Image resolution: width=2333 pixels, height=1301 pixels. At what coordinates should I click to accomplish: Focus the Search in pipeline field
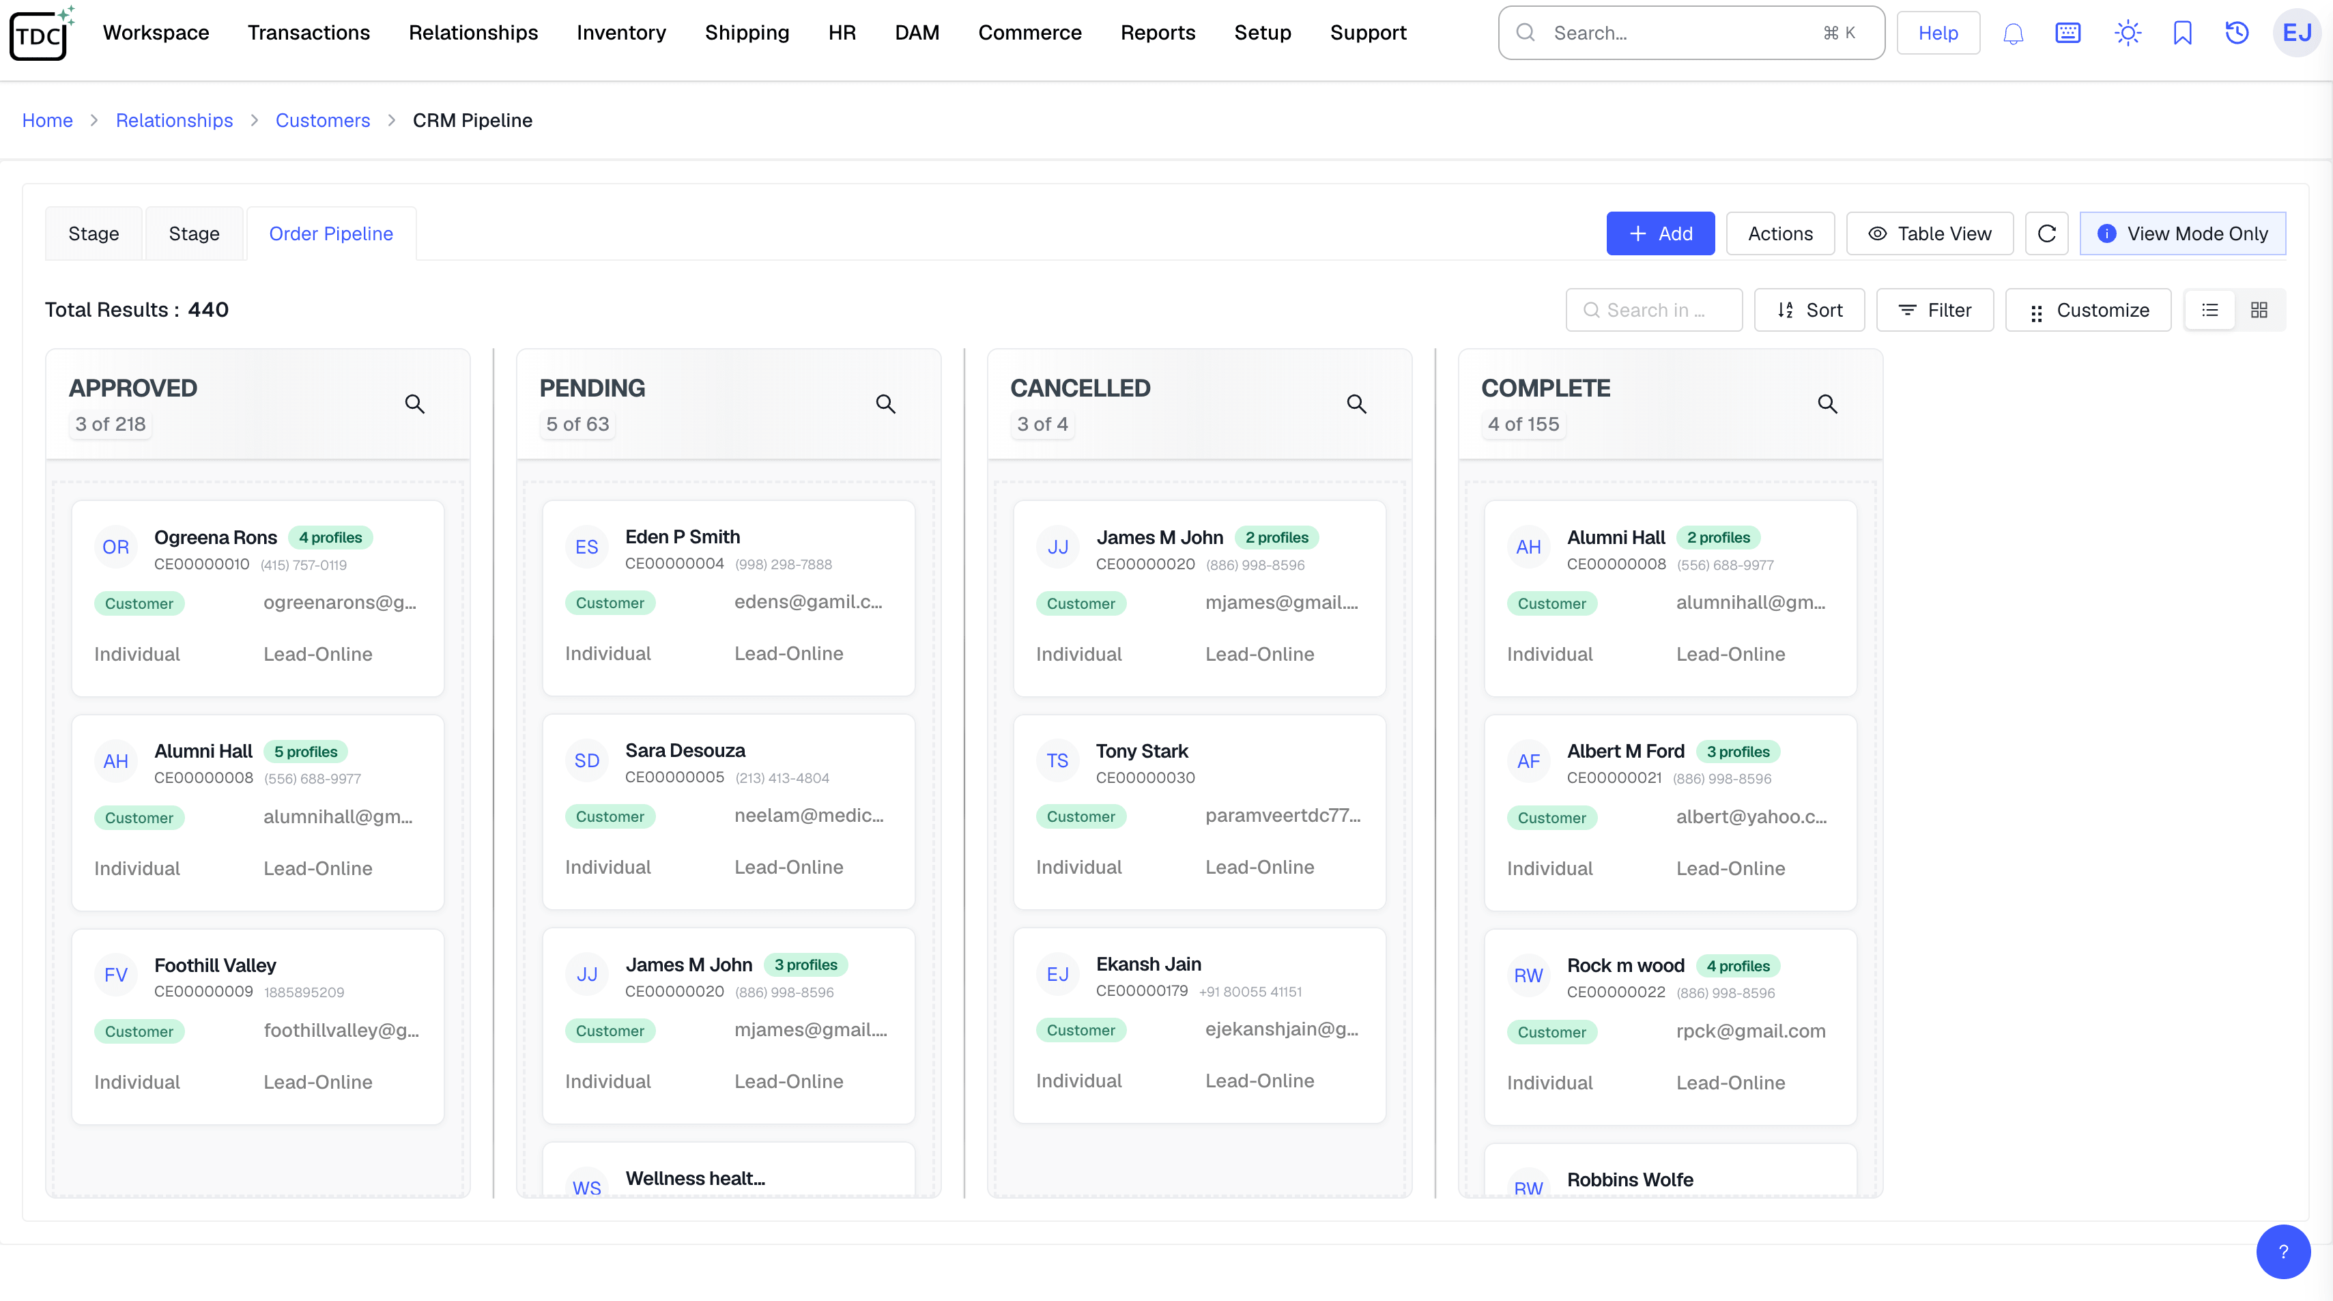[x=1654, y=310]
